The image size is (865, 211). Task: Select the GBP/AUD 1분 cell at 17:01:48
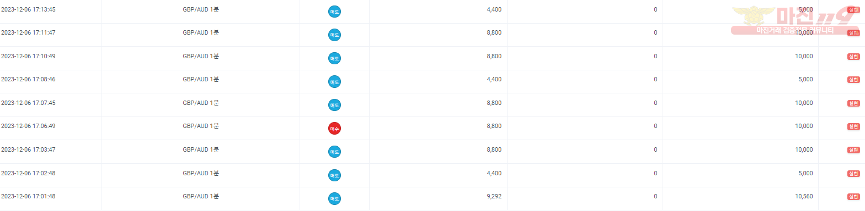201,196
